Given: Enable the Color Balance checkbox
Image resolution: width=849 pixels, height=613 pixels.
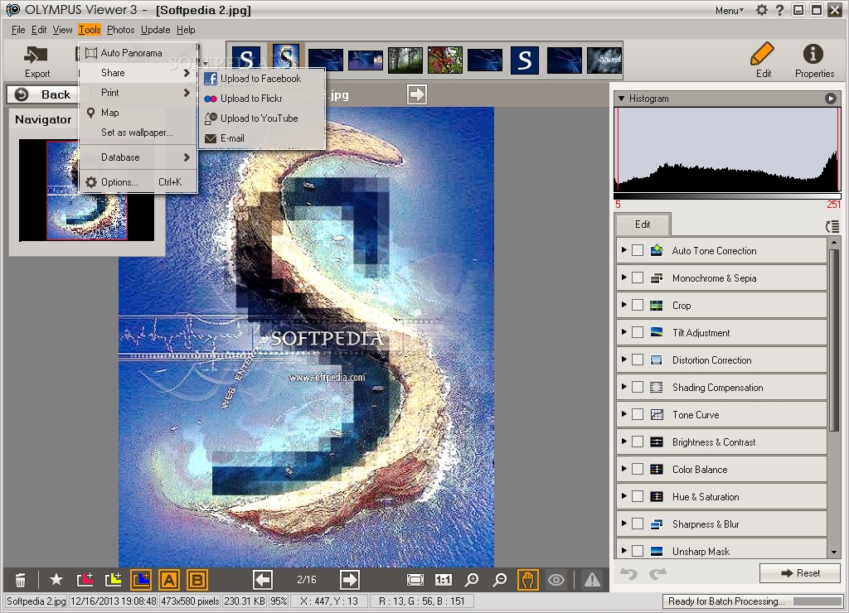Looking at the screenshot, I should [638, 469].
